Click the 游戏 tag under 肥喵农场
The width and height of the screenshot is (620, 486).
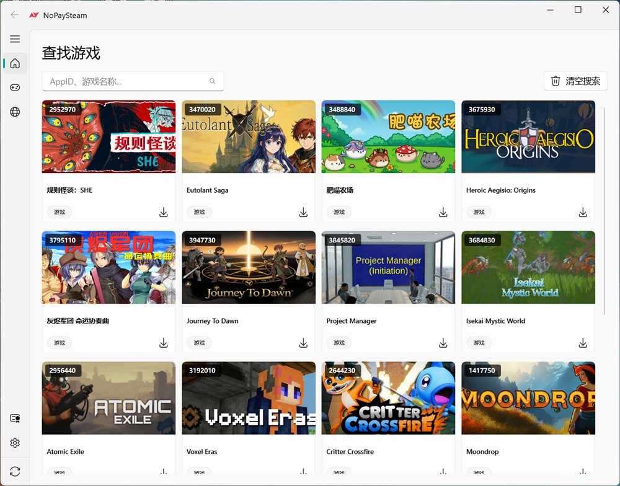(x=339, y=212)
